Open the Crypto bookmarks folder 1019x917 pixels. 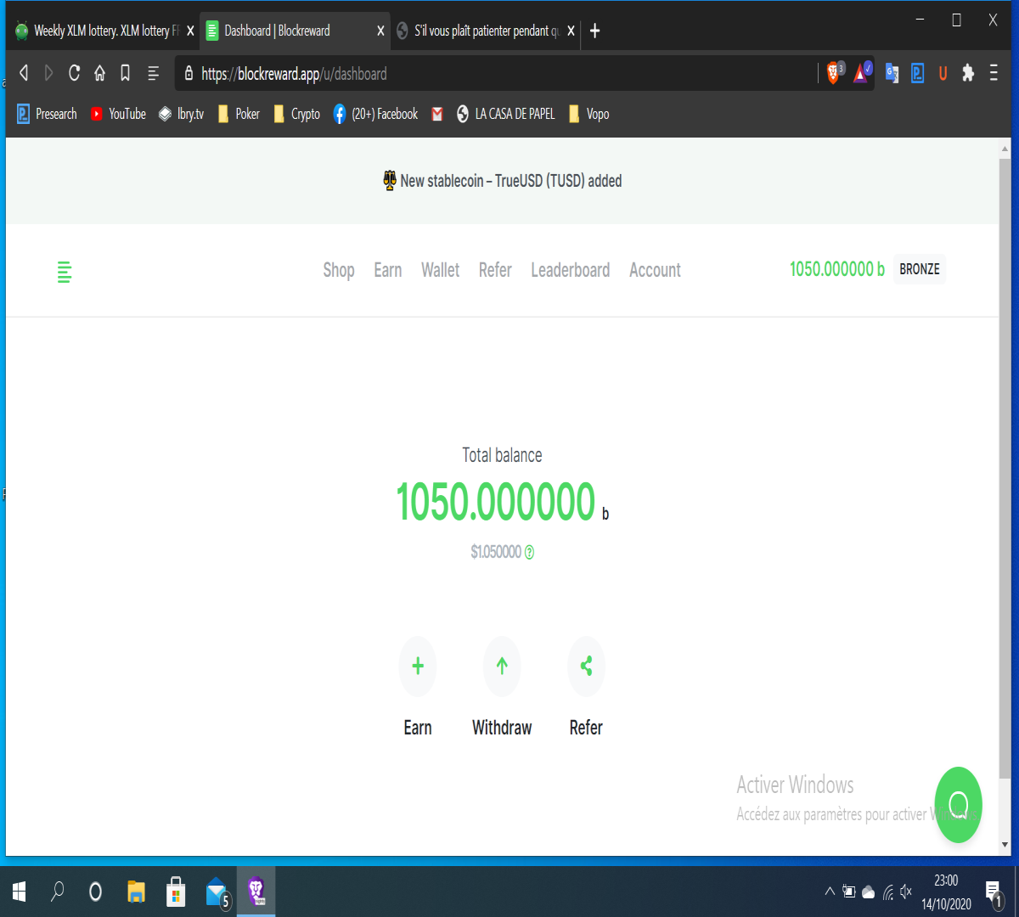click(296, 114)
